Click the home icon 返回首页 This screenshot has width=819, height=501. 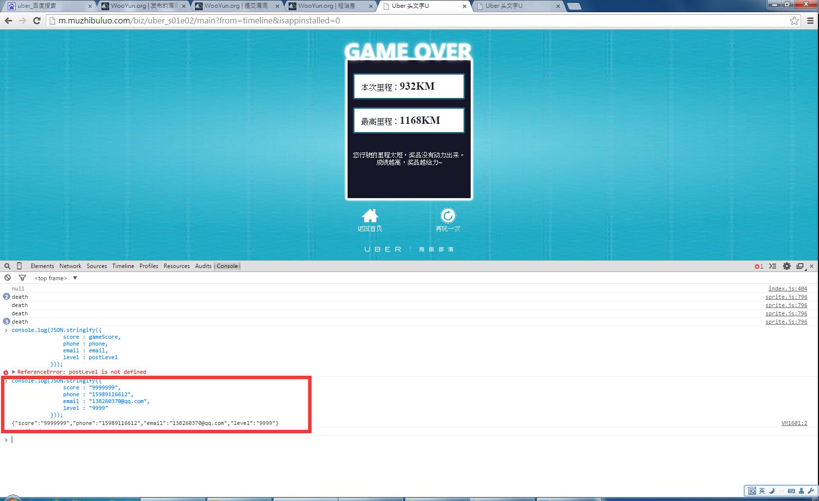tap(370, 220)
